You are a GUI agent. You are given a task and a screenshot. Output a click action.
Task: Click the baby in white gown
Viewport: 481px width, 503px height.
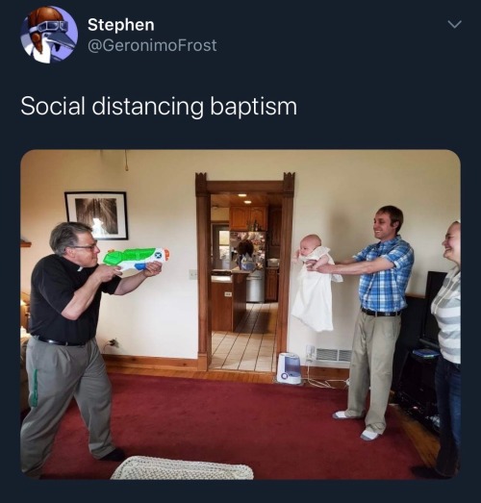[x=316, y=283]
